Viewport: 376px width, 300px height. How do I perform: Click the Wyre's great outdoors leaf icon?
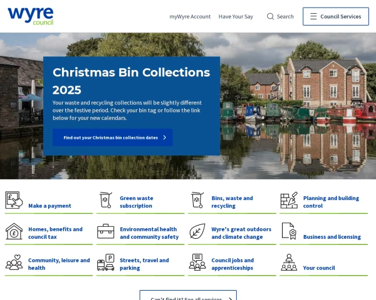tap(197, 231)
